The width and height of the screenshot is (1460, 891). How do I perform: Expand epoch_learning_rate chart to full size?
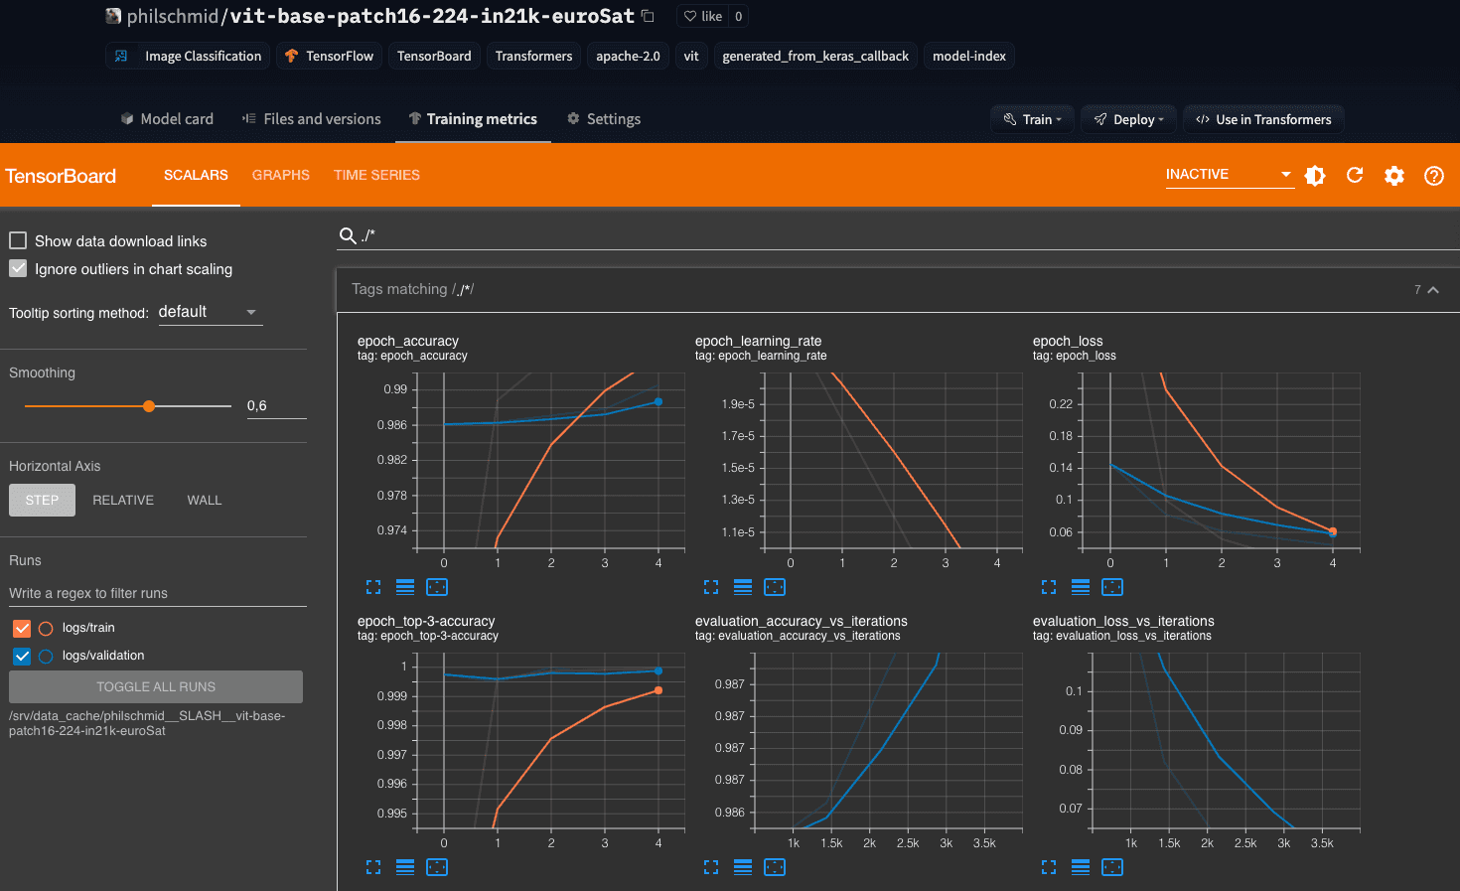click(x=711, y=587)
